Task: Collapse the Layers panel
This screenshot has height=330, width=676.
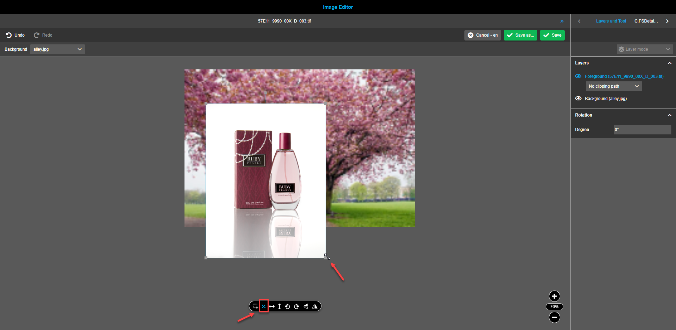Action: [669, 63]
